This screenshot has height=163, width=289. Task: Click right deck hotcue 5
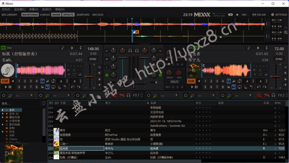[x=205, y=87]
